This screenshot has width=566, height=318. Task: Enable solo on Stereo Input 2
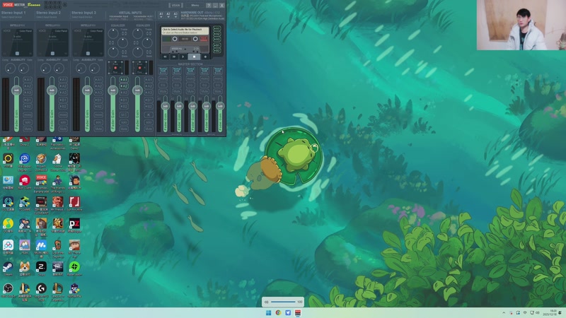(63, 122)
